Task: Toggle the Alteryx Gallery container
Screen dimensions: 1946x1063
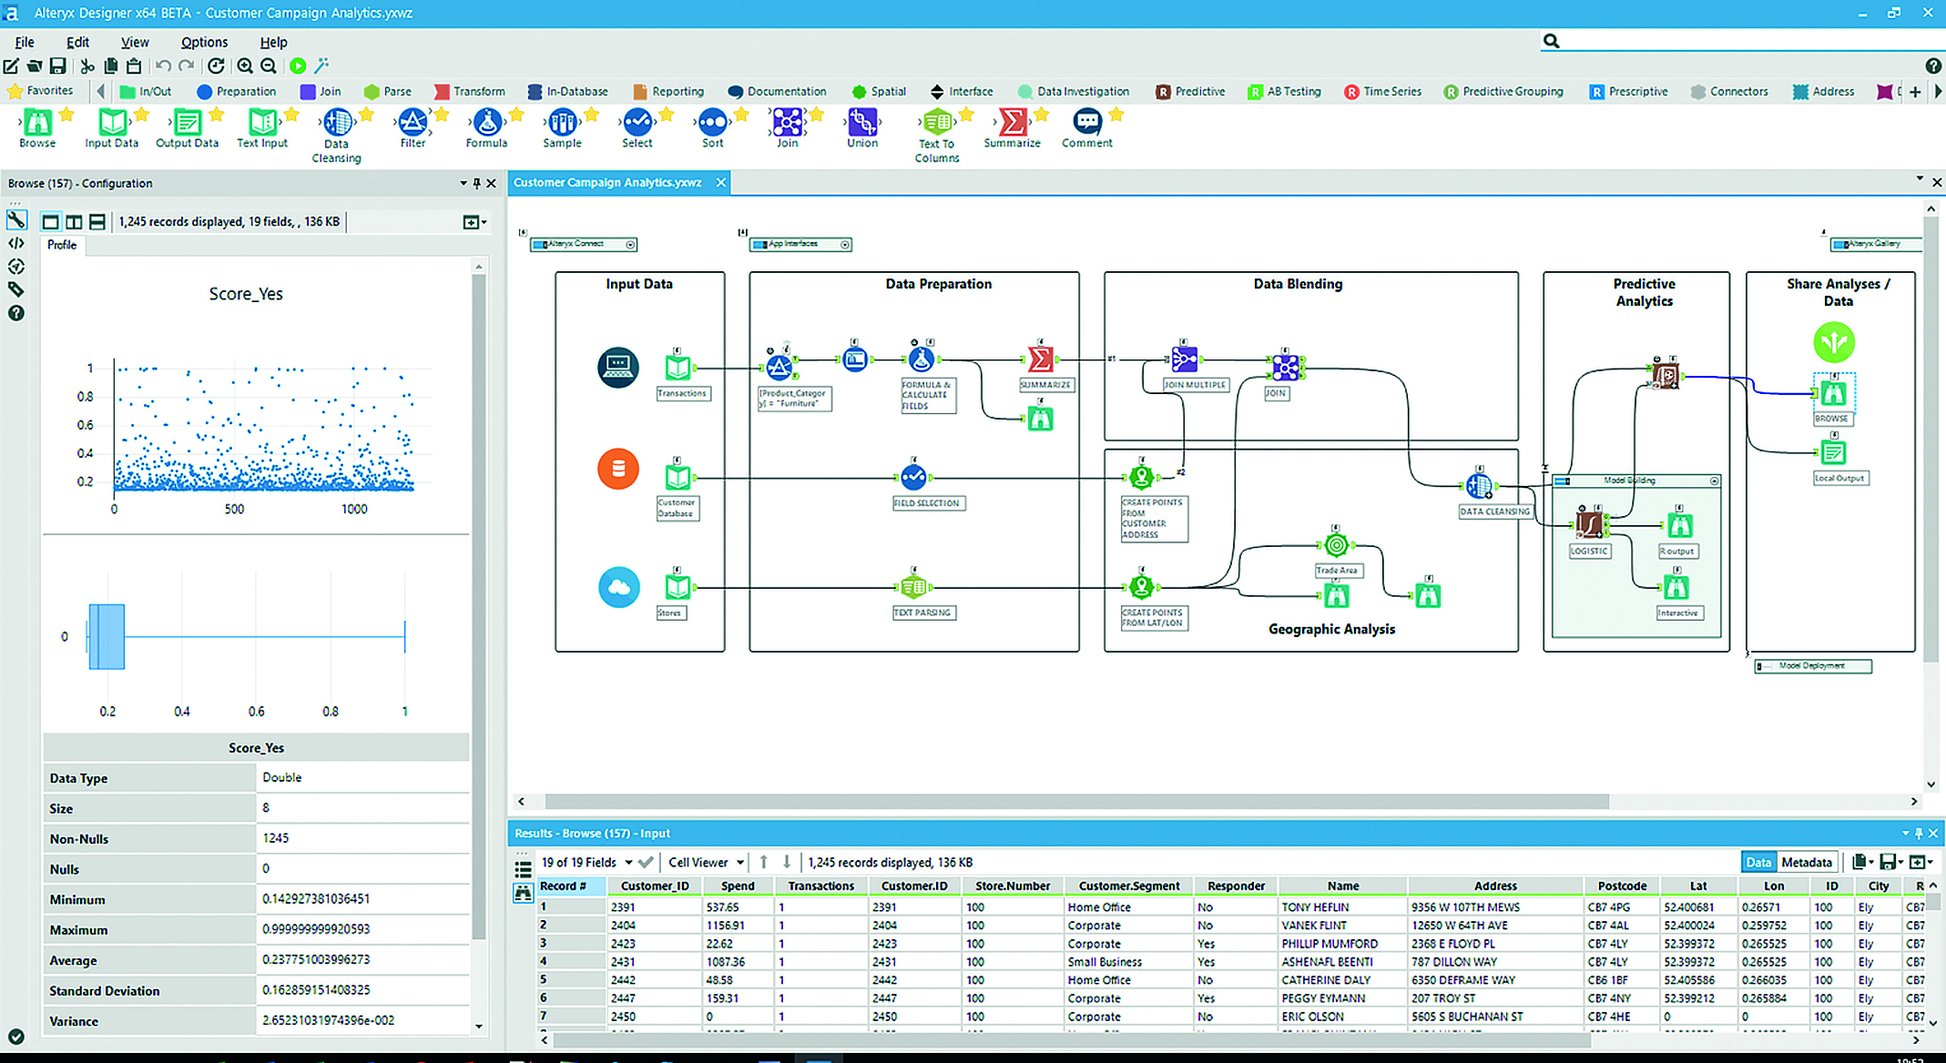Action: click(x=1840, y=244)
